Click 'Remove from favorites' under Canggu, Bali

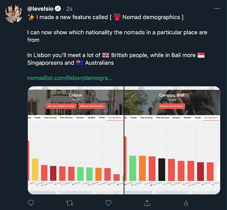point(172,106)
